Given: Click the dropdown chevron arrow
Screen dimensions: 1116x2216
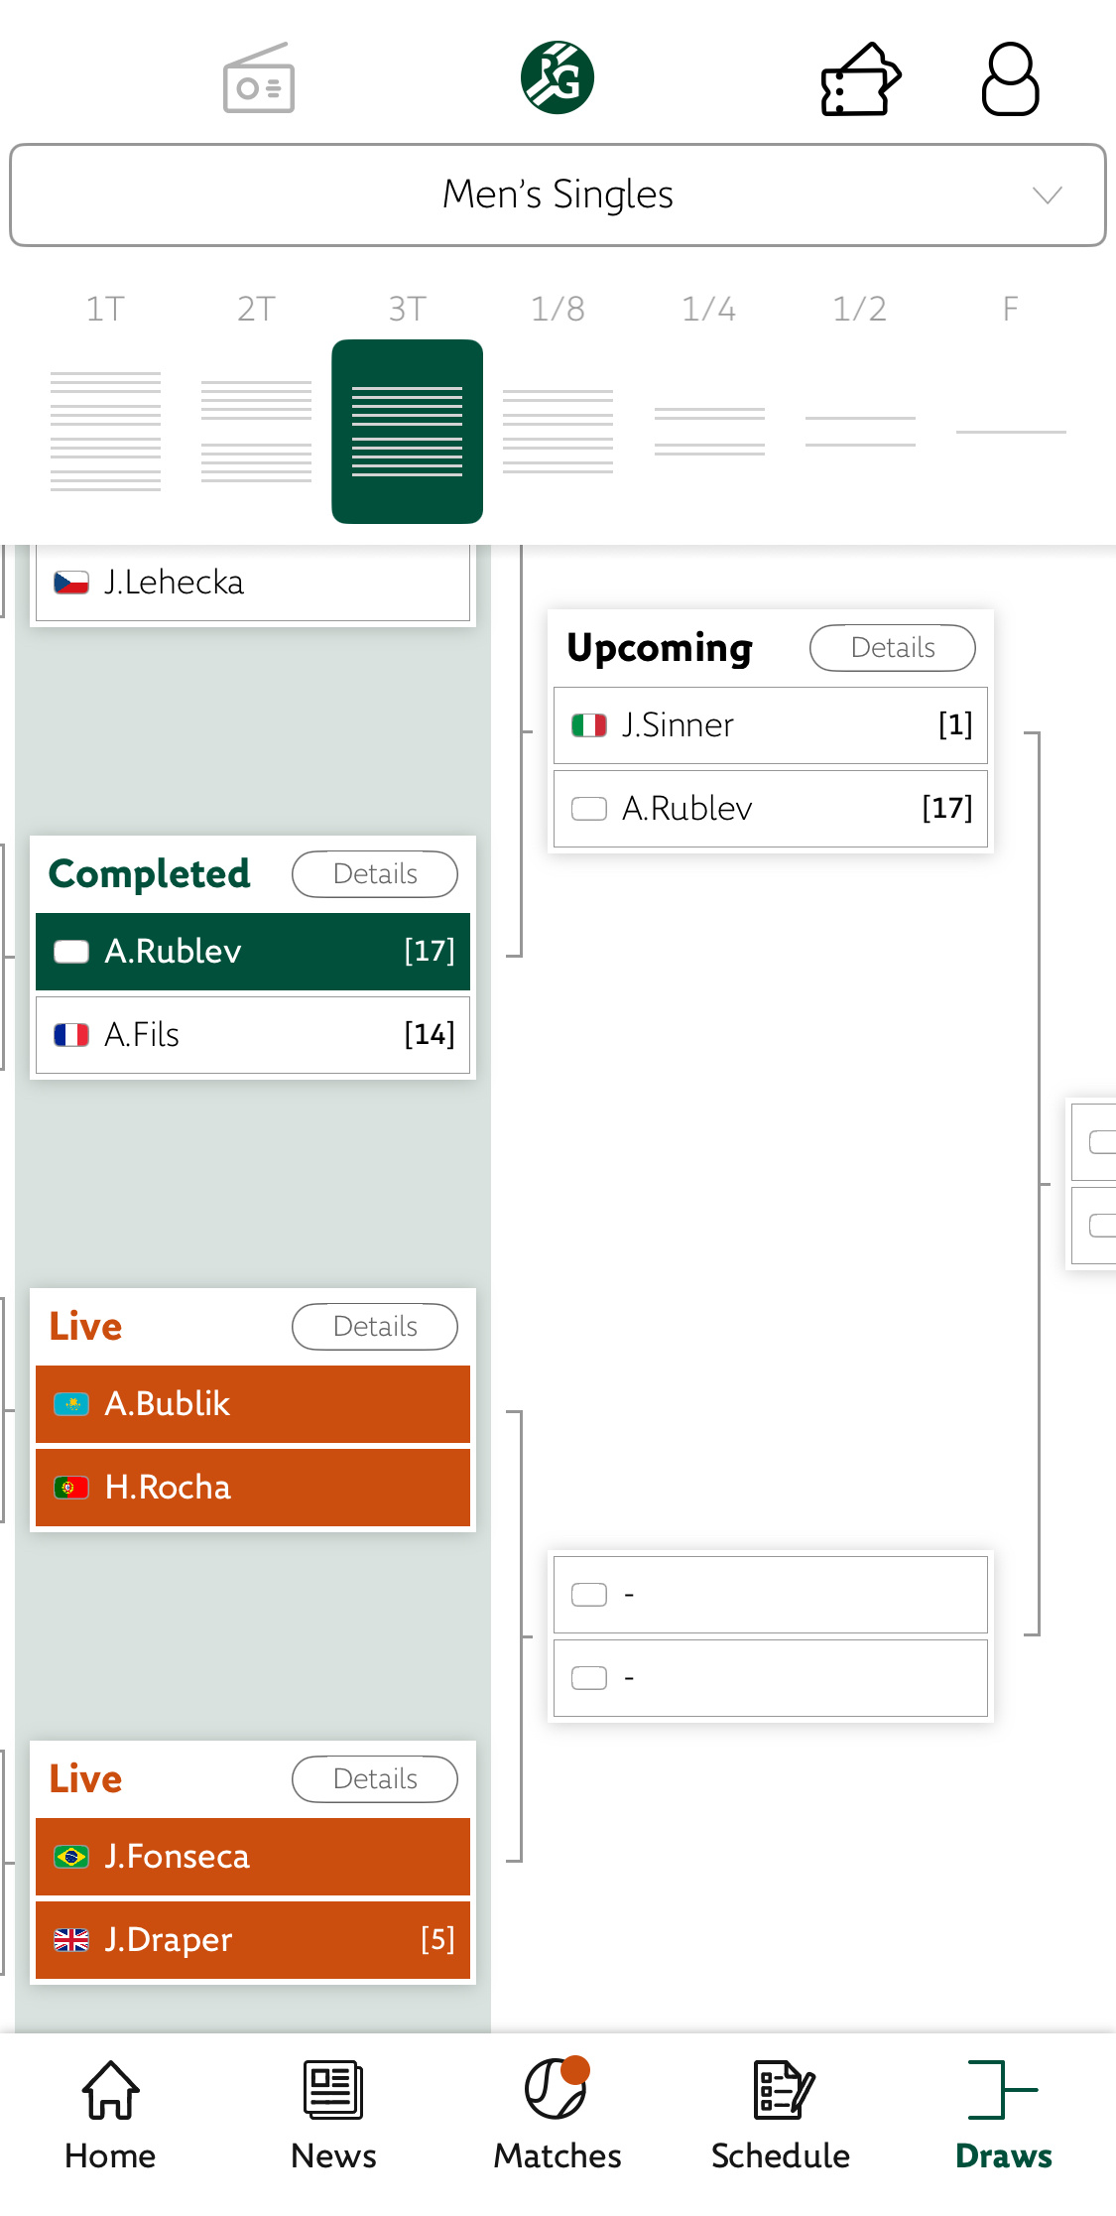Looking at the screenshot, I should (1047, 195).
